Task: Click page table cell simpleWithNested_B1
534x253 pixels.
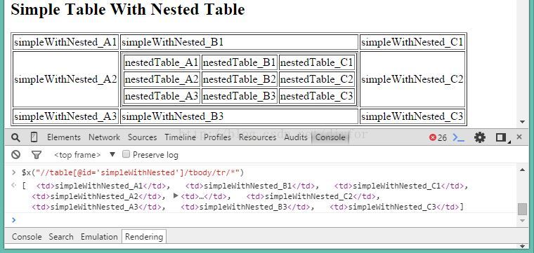Action: tap(239, 43)
